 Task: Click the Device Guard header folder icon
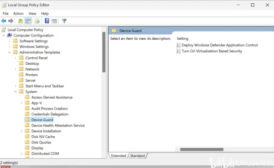pyautogui.click(x=114, y=31)
